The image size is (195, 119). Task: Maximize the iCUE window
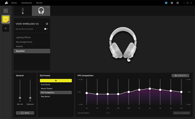click(x=187, y=3)
